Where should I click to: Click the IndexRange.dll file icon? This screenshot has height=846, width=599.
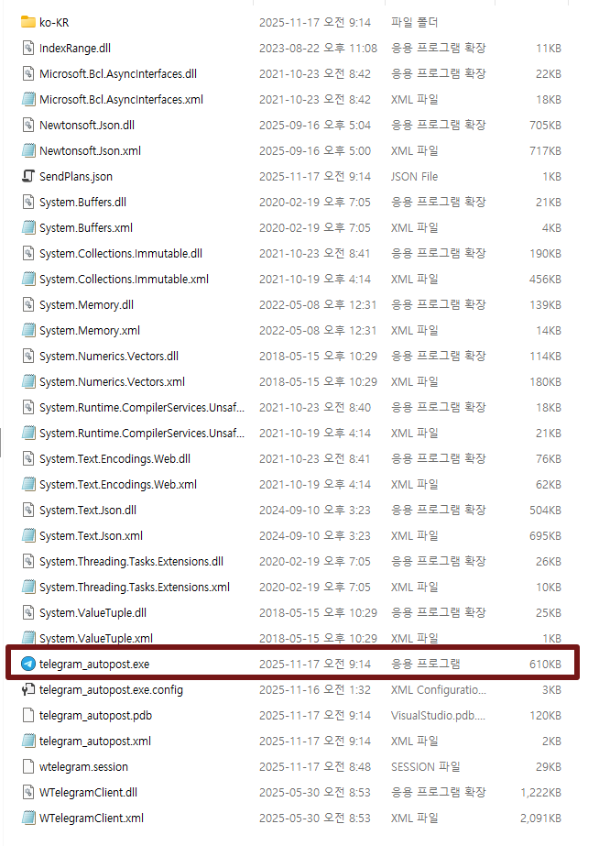(x=28, y=48)
